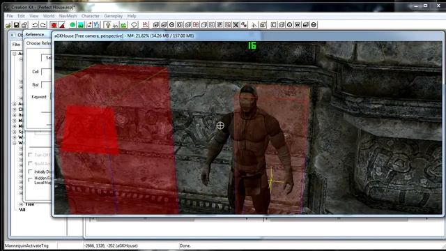Viewport: 446px width, 251px height.
Task: Toggle the greyed Turn Off Fire checkbox
Action: [31, 155]
